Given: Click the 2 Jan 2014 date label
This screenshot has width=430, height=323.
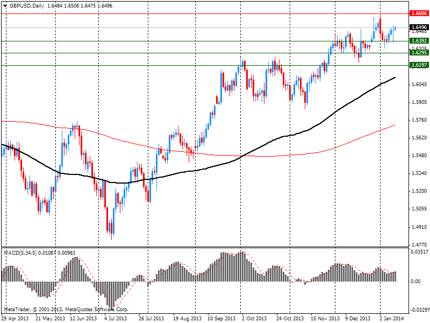Looking at the screenshot, I should point(392,319).
